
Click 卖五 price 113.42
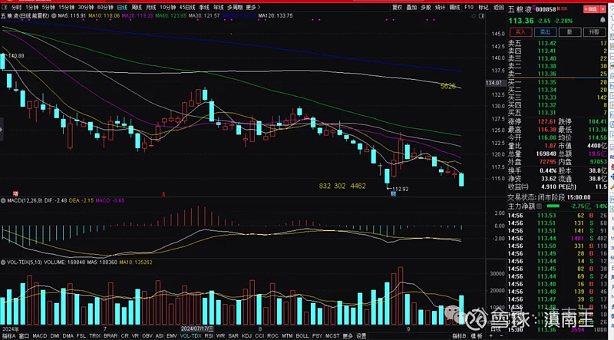(x=546, y=44)
